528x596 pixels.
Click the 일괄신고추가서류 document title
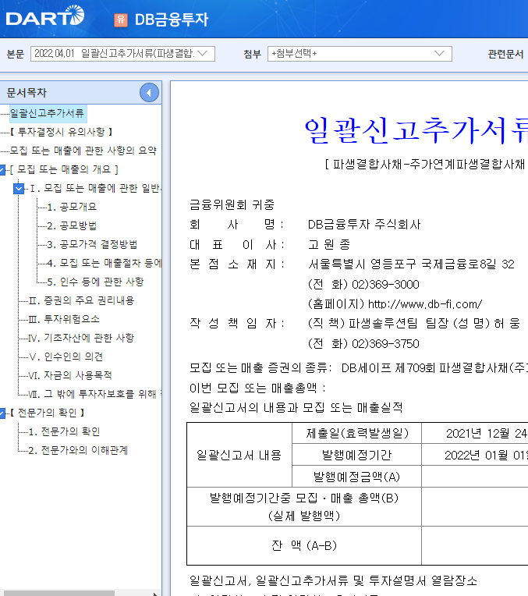click(x=416, y=130)
